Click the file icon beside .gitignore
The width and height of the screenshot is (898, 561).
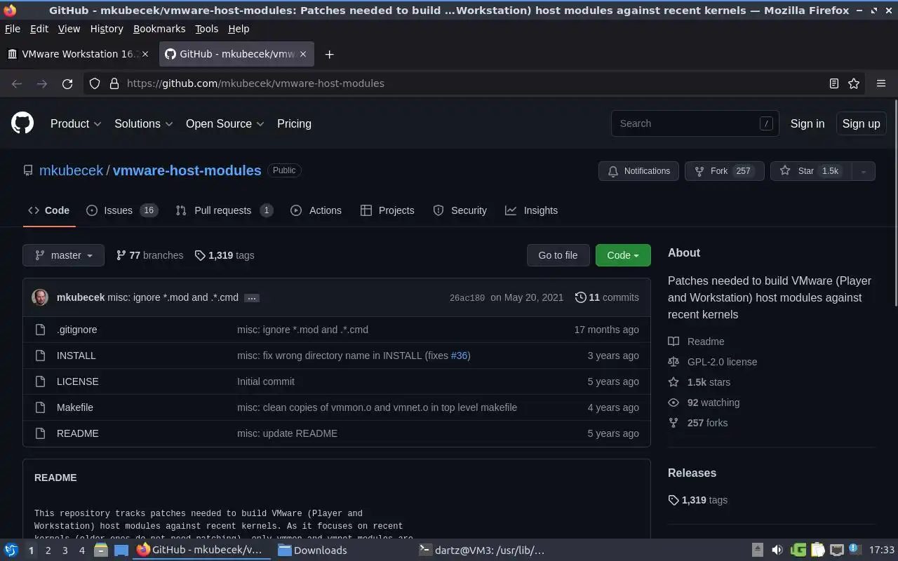pos(40,330)
